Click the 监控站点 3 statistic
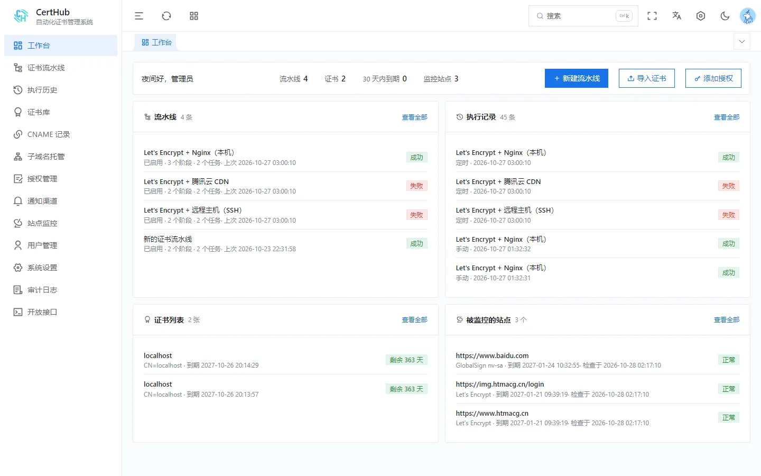Viewport: 761px width, 476px height. tap(441, 79)
